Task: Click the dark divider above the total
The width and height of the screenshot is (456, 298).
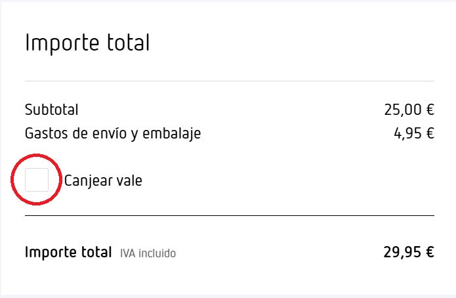Action: (229, 215)
